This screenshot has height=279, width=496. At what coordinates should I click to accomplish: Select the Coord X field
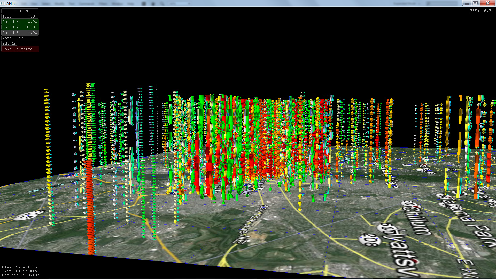(x=20, y=22)
